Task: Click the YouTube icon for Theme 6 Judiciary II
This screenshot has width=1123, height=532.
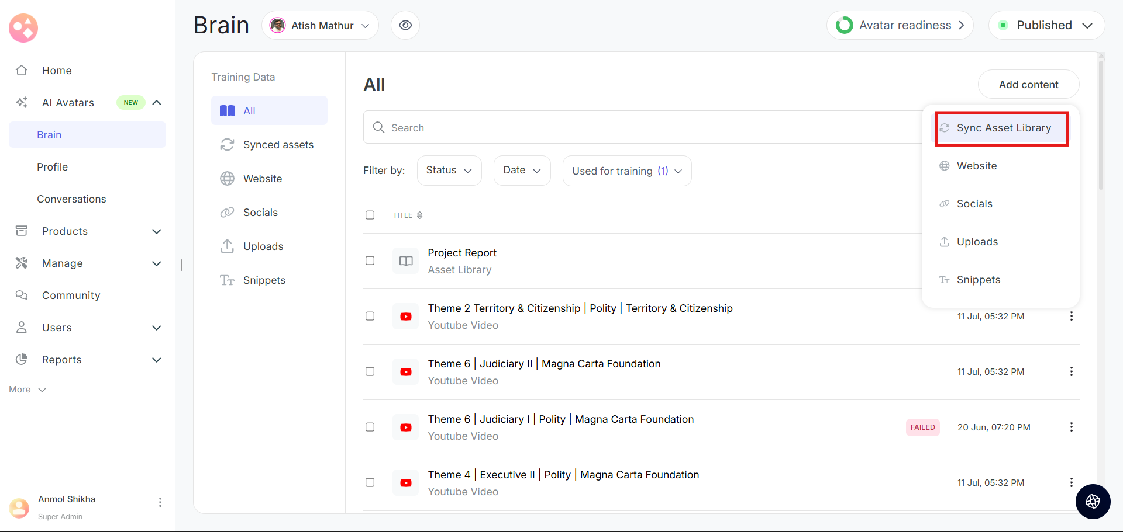Action: point(405,372)
